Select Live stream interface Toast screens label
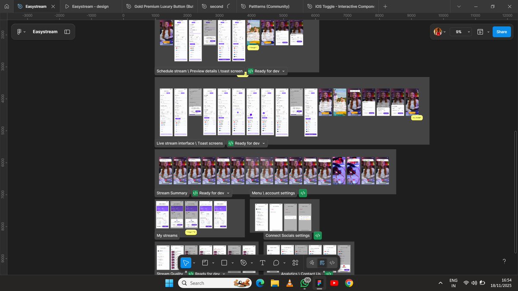This screenshot has height=291, width=518. 190,143
